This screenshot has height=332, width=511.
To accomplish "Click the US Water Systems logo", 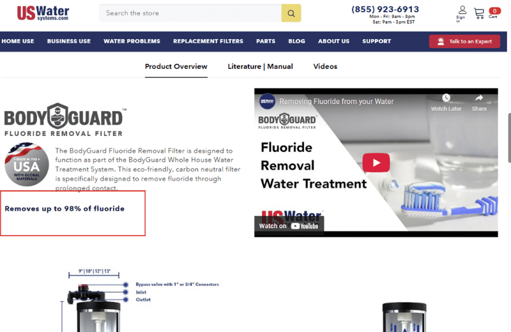I will [43, 13].
